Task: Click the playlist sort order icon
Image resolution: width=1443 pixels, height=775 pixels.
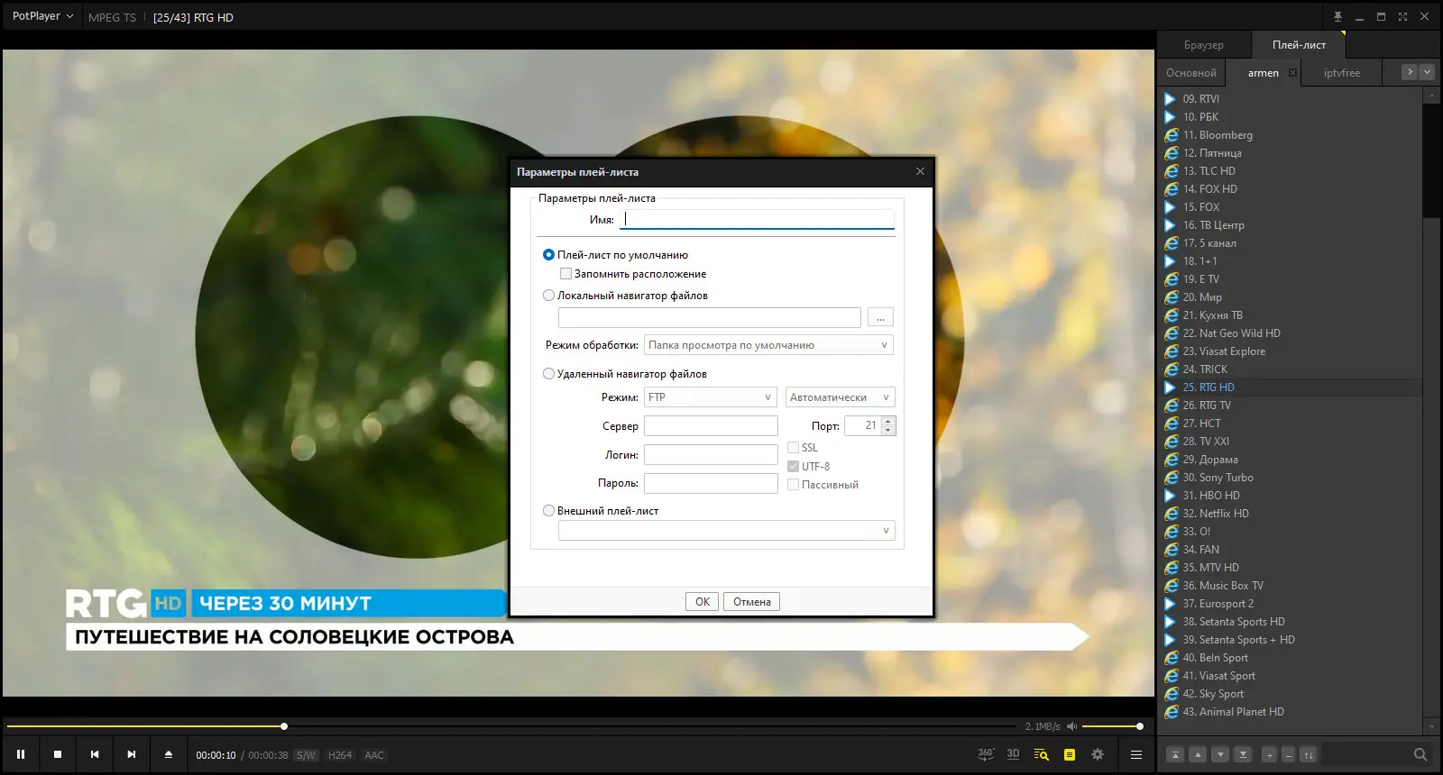Action: point(1308,754)
